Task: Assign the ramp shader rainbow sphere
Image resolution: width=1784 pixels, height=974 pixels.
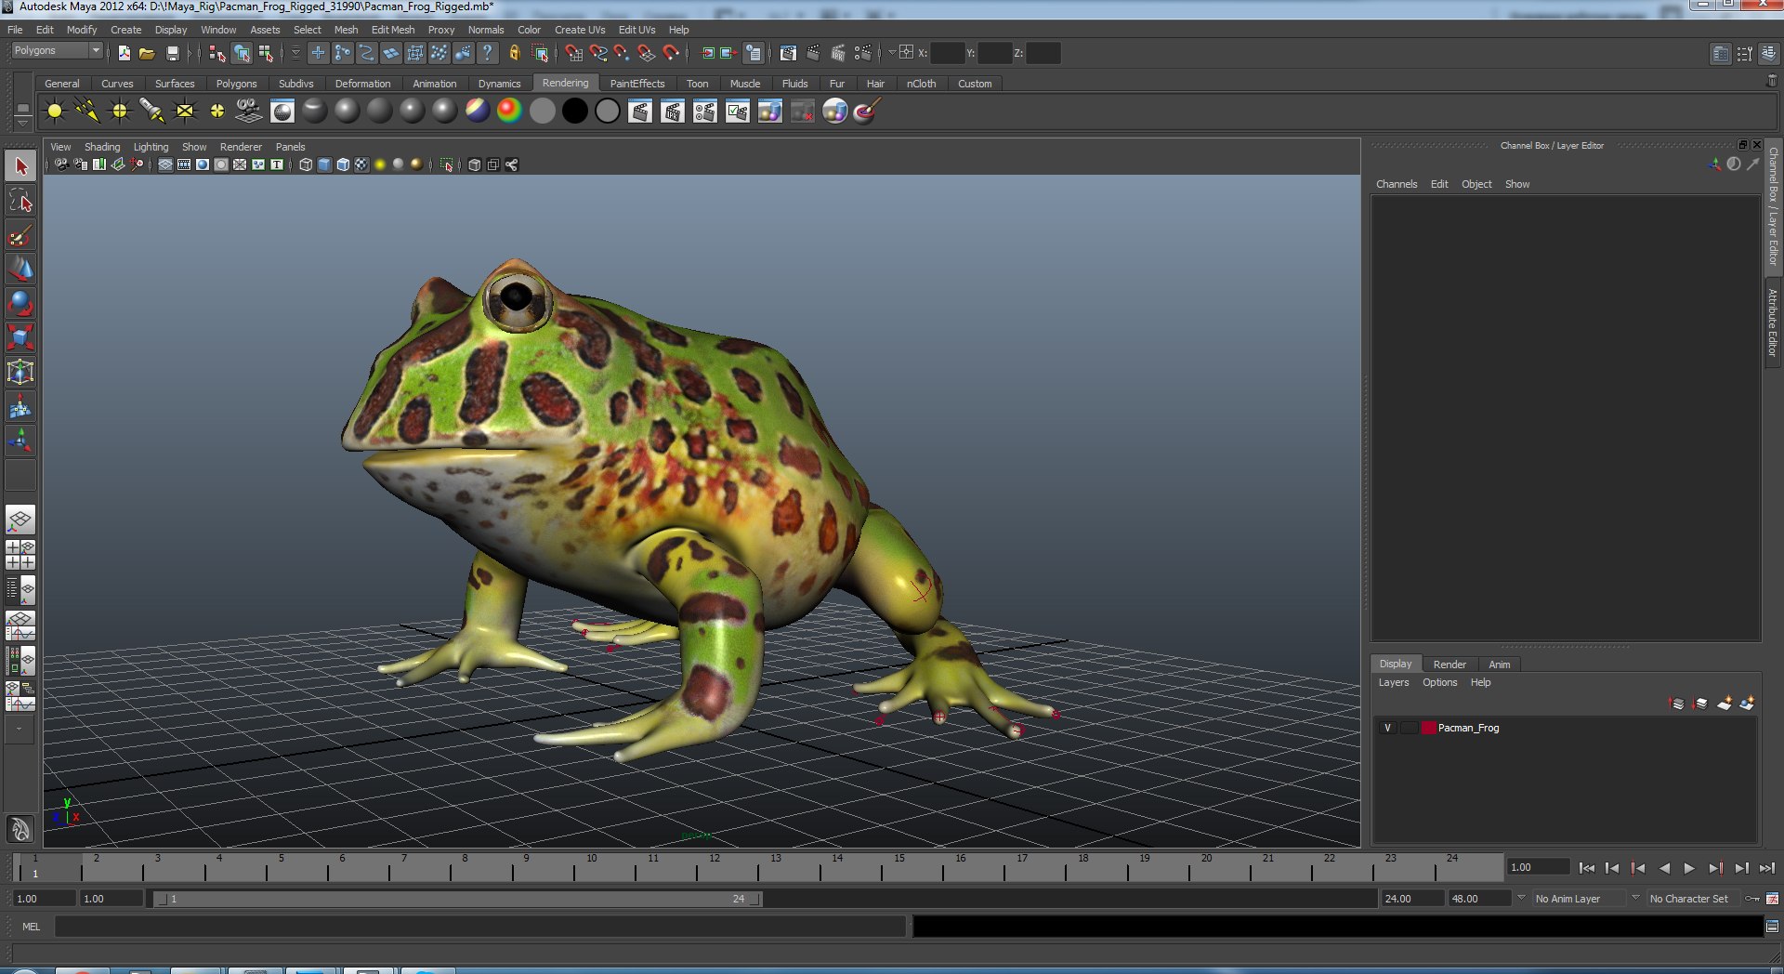Action: tap(509, 112)
